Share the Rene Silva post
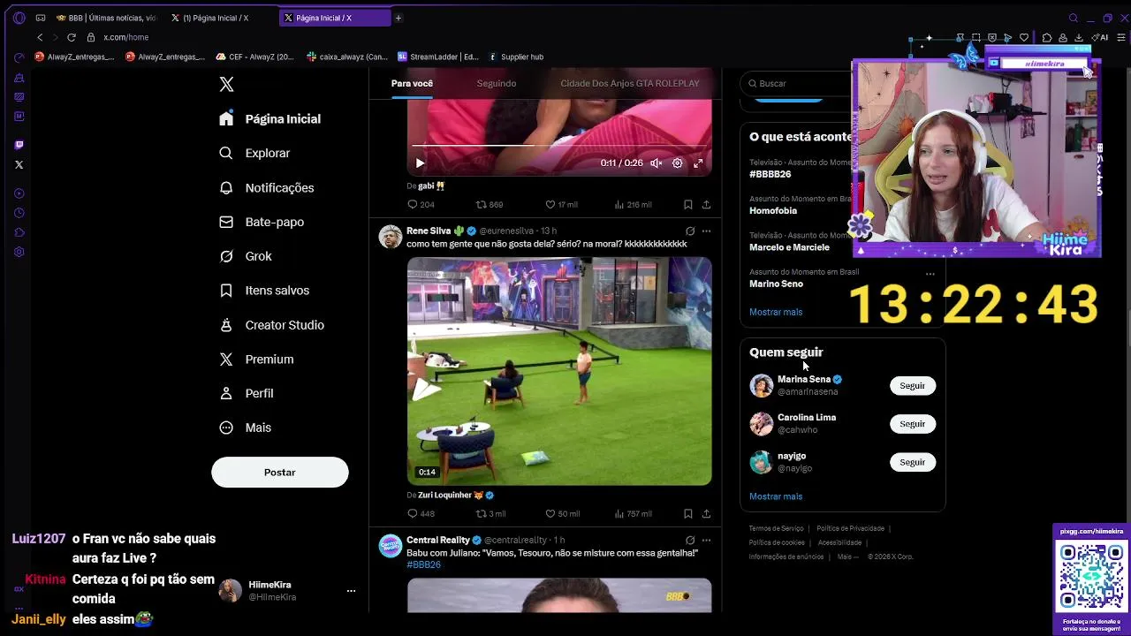The width and height of the screenshot is (1131, 636). [x=706, y=513]
